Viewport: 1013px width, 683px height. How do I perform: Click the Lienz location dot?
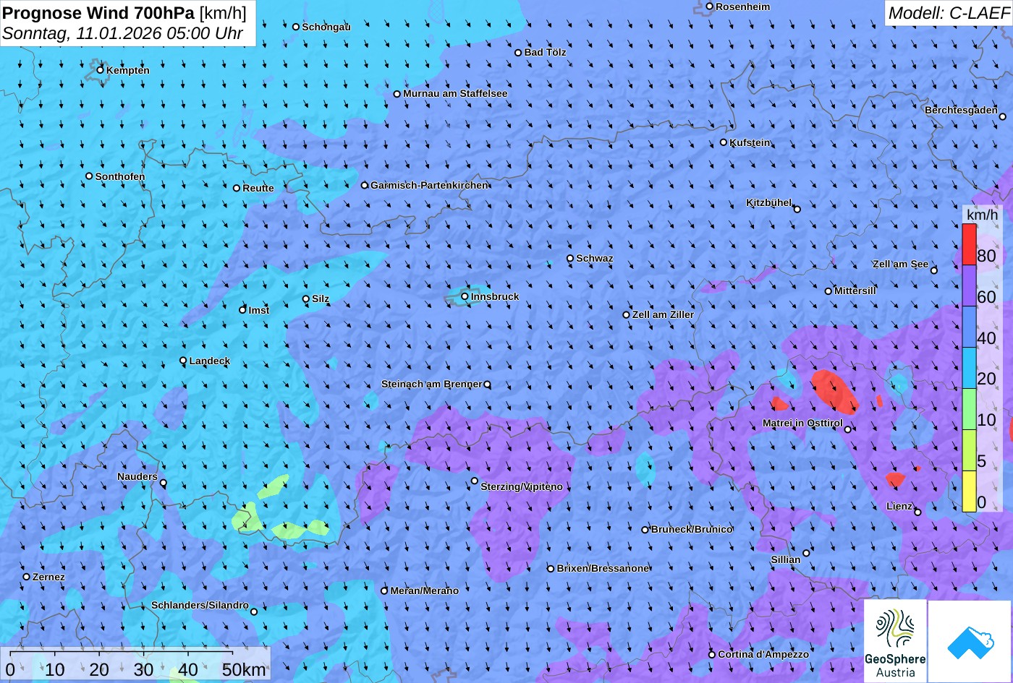(917, 512)
